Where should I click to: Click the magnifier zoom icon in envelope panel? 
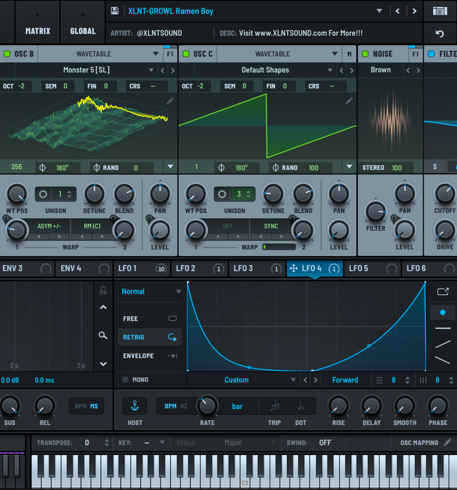click(x=103, y=335)
